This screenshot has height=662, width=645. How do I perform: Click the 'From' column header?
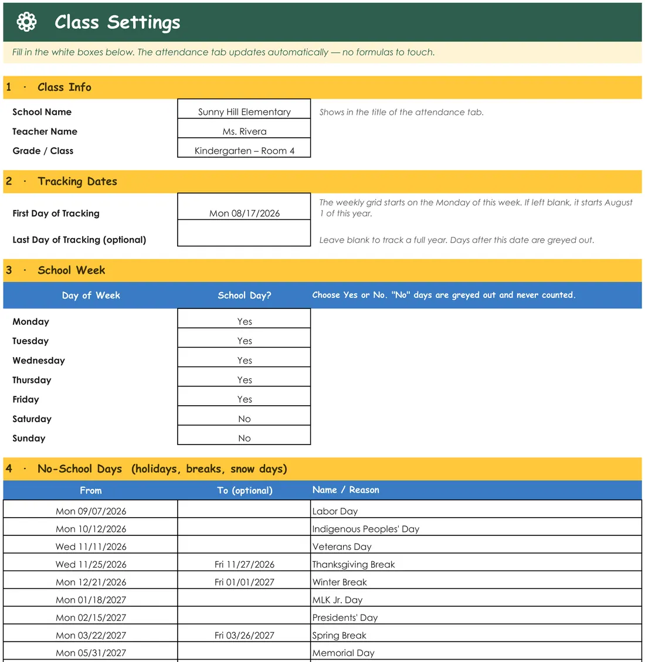(91, 490)
